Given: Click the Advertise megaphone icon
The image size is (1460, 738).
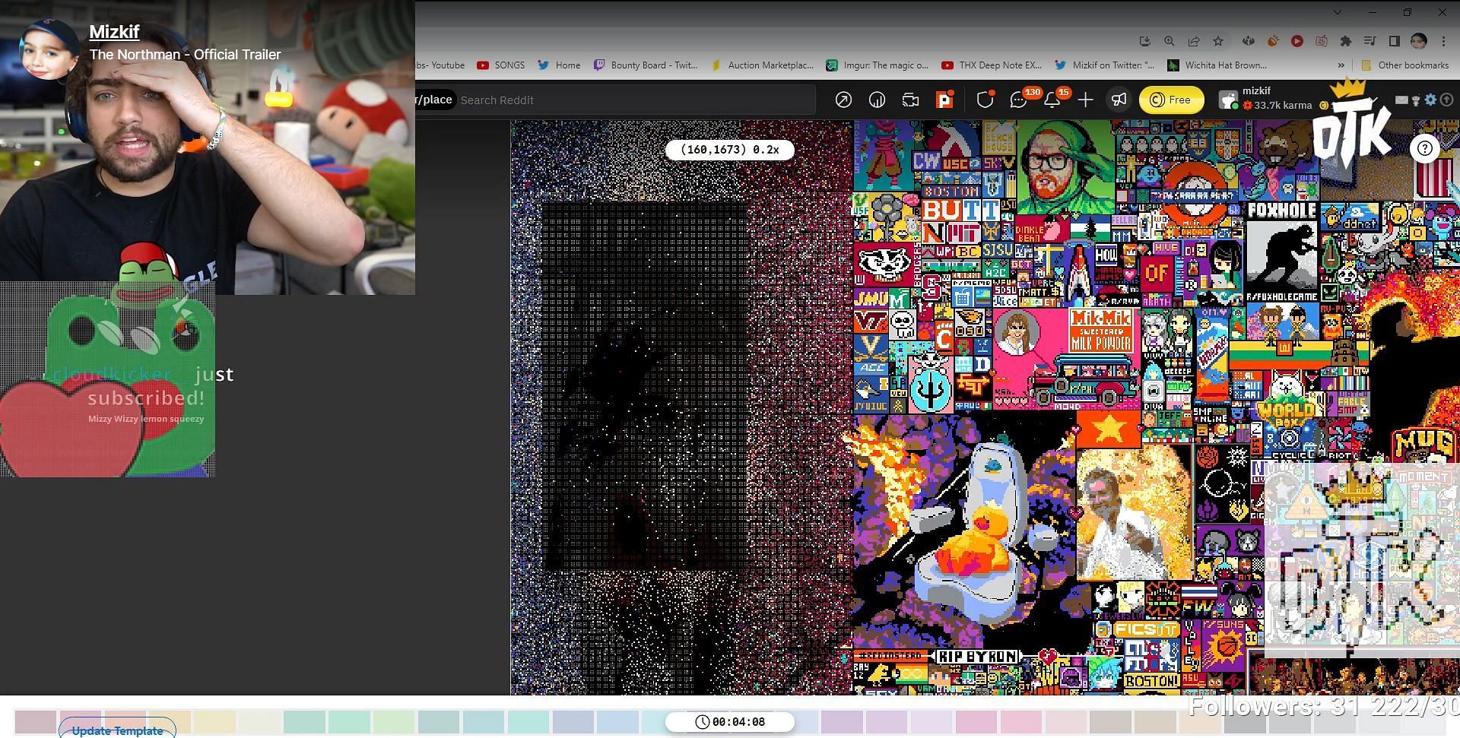Looking at the screenshot, I should (x=1119, y=100).
